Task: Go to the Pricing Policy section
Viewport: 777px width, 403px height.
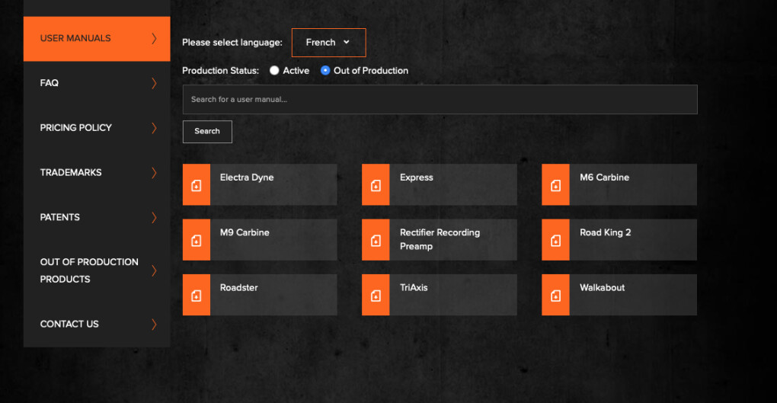Action: tap(76, 128)
